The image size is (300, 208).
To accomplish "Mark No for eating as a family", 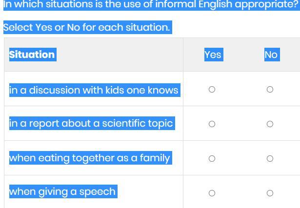I will (x=270, y=159).
